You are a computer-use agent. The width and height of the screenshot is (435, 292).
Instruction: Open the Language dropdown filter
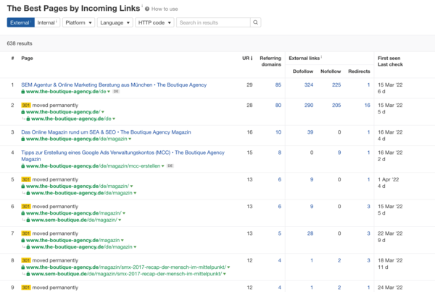click(115, 22)
